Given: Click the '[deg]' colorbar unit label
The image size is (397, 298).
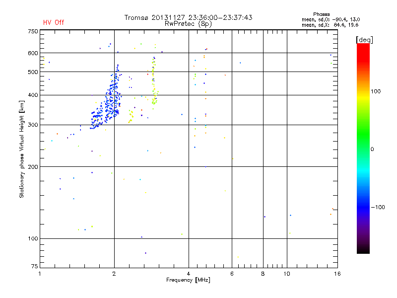Looking at the screenshot, I should click(x=364, y=40).
